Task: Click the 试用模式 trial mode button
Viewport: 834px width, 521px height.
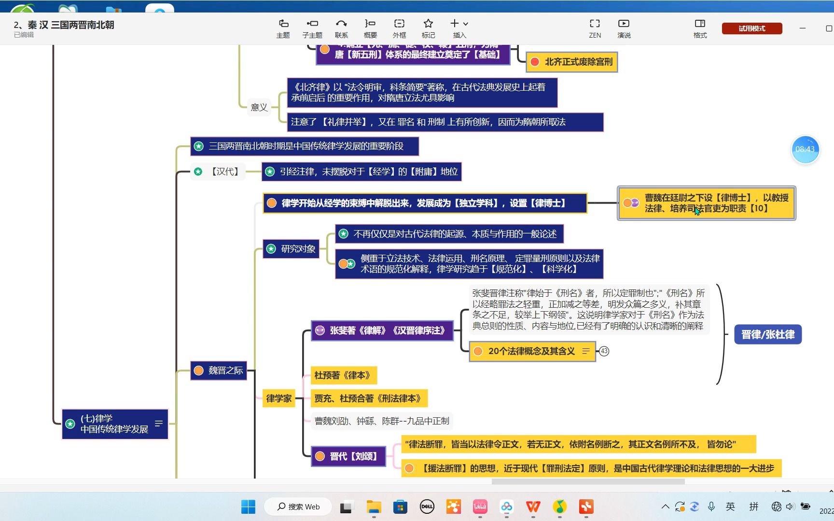Action: point(752,28)
